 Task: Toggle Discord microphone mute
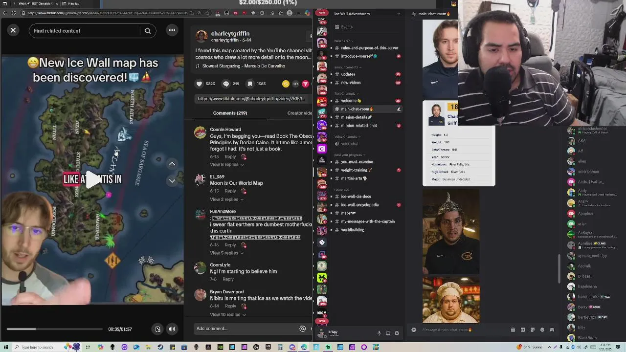[x=379, y=333]
